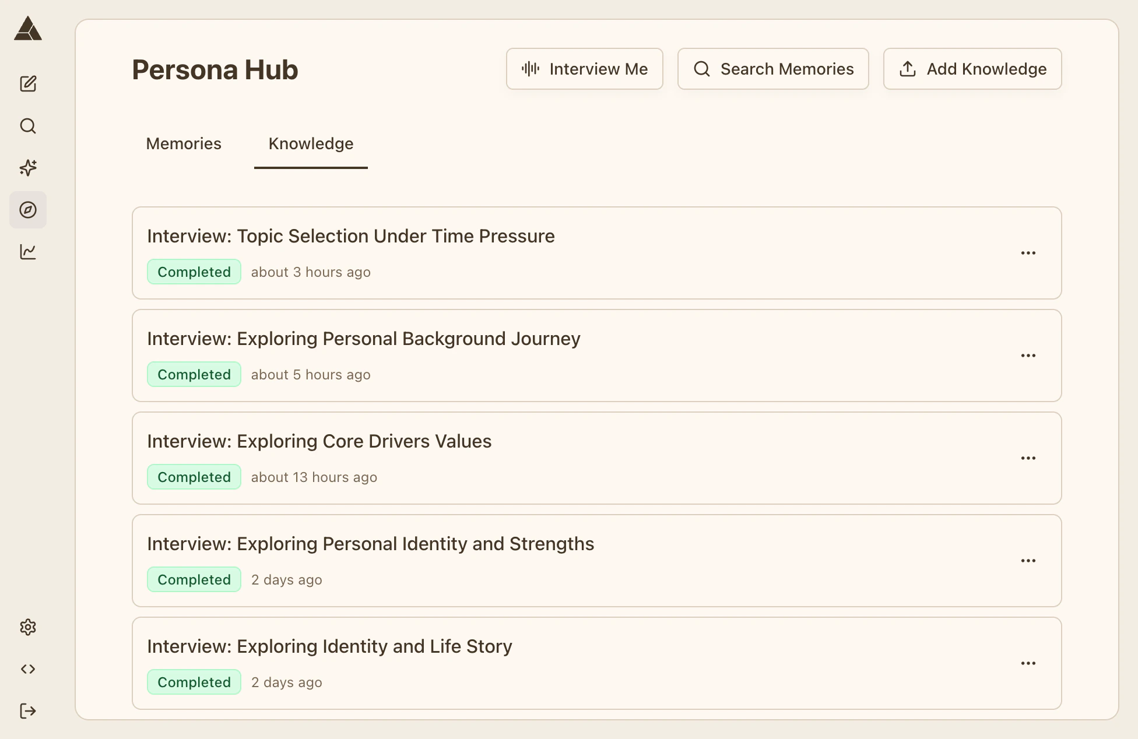Open options menu for Personal Background Journey
This screenshot has height=739, width=1138.
(1028, 356)
